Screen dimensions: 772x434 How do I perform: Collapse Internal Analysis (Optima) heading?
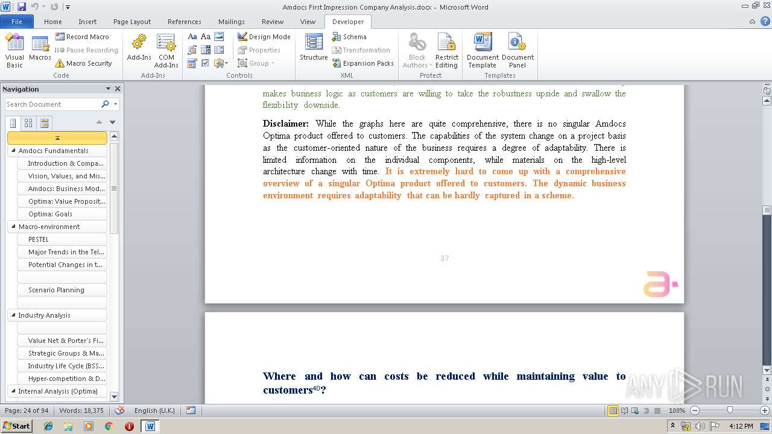13,391
